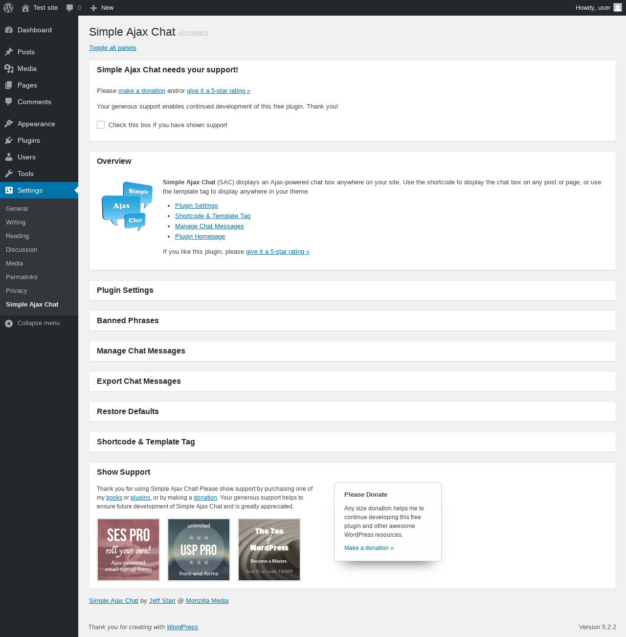This screenshot has height=637, width=626.
Task: Click the user avatar icon
Action: [618, 7]
